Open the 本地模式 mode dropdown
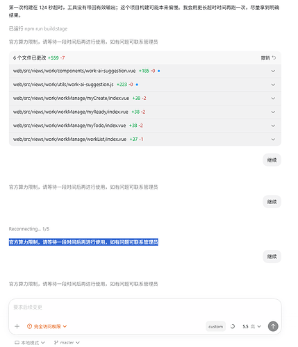298x347 pixels. point(30,343)
